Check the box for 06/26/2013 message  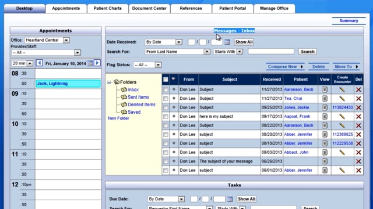pos(166,161)
